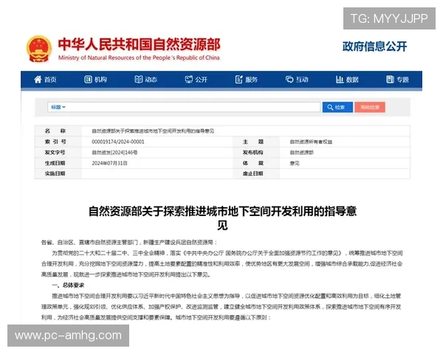The height and width of the screenshot is (354, 443).
Task: Click the 实施日期 label cell
Action: tap(58, 173)
